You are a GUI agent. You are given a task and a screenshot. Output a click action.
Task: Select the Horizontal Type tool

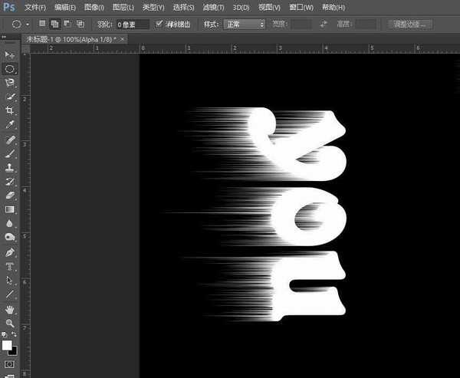coord(10,266)
